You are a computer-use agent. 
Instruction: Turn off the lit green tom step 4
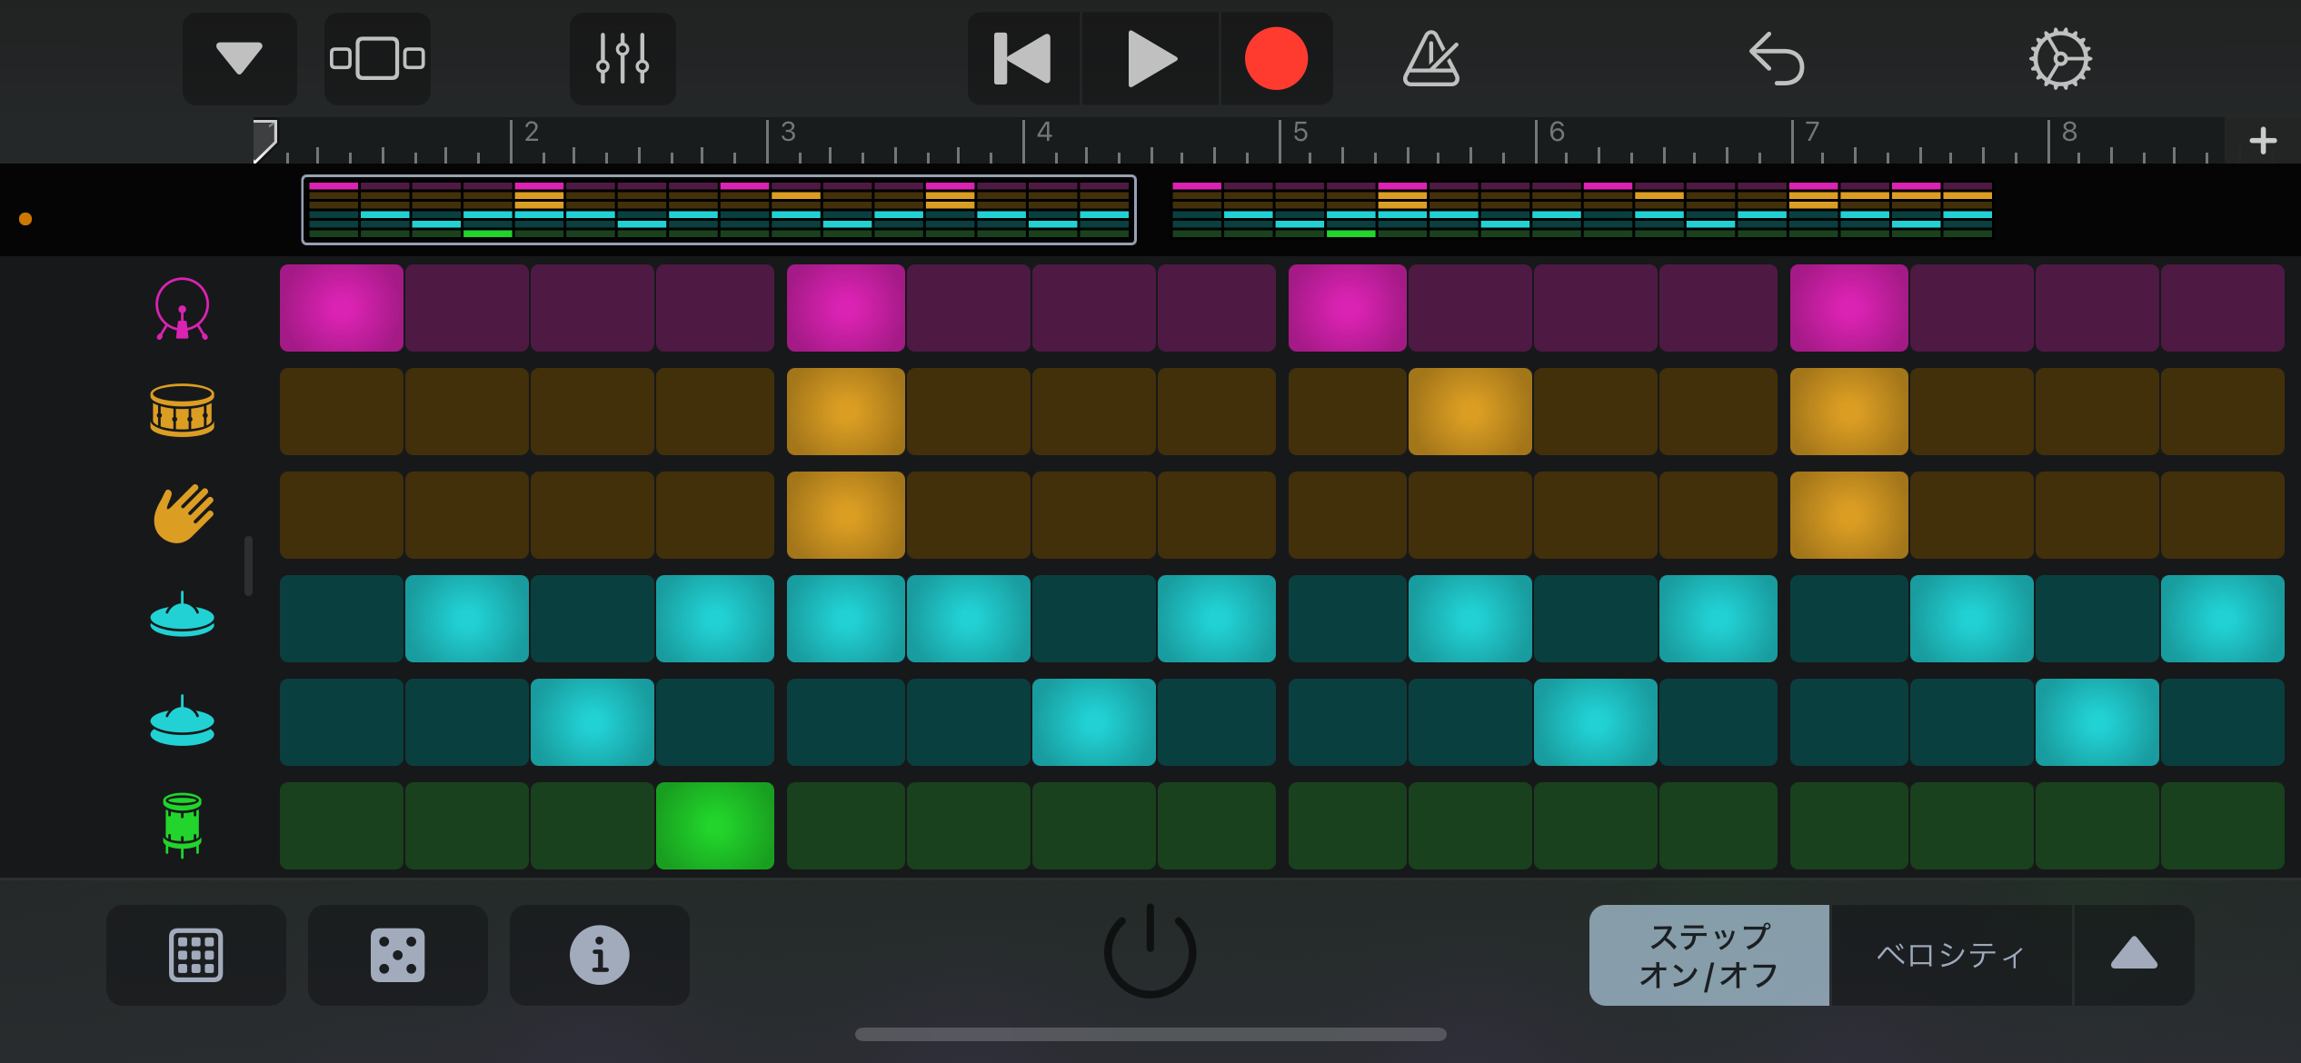point(715,826)
